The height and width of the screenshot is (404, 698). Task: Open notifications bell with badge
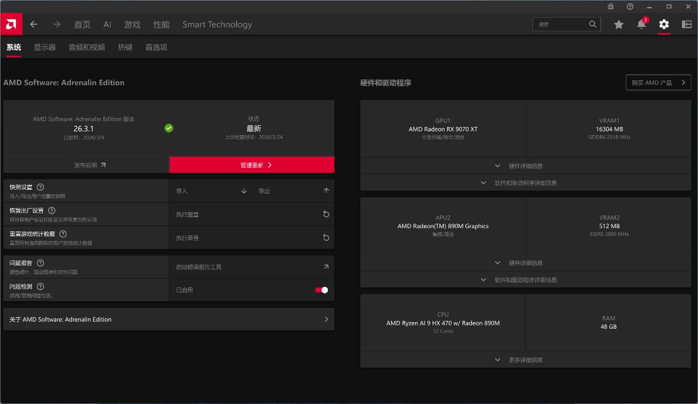641,24
